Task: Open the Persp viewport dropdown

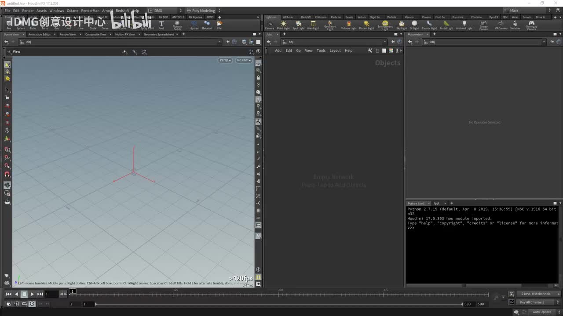Action: [225, 60]
